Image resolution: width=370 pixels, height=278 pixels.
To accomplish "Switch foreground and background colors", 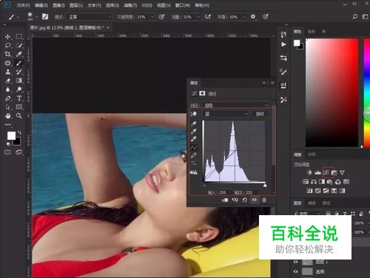I will pyautogui.click(x=19, y=133).
